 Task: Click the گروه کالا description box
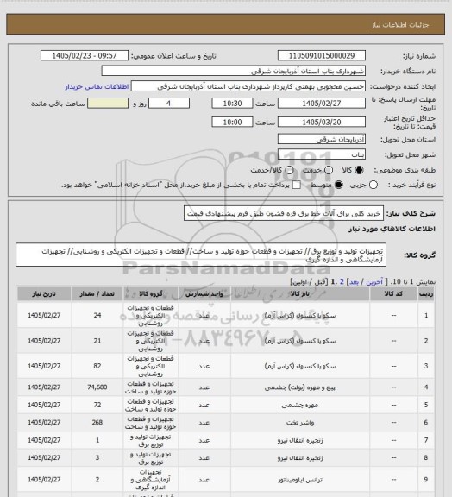201,255
